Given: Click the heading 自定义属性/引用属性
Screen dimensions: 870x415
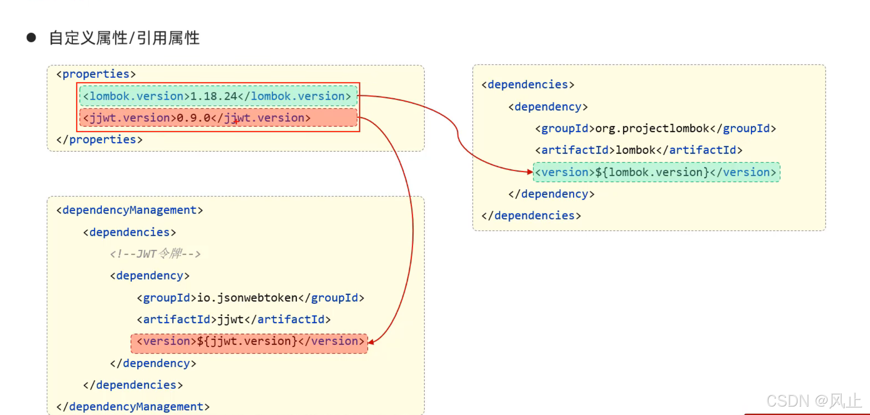Looking at the screenshot, I should pos(124,38).
